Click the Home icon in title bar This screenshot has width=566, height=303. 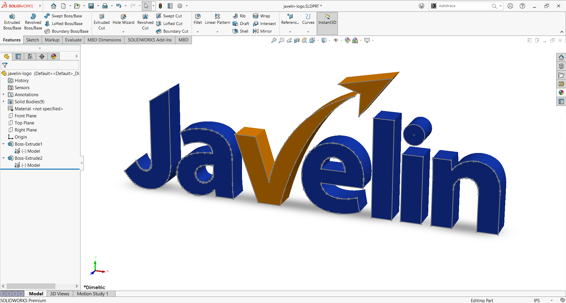(54, 6)
